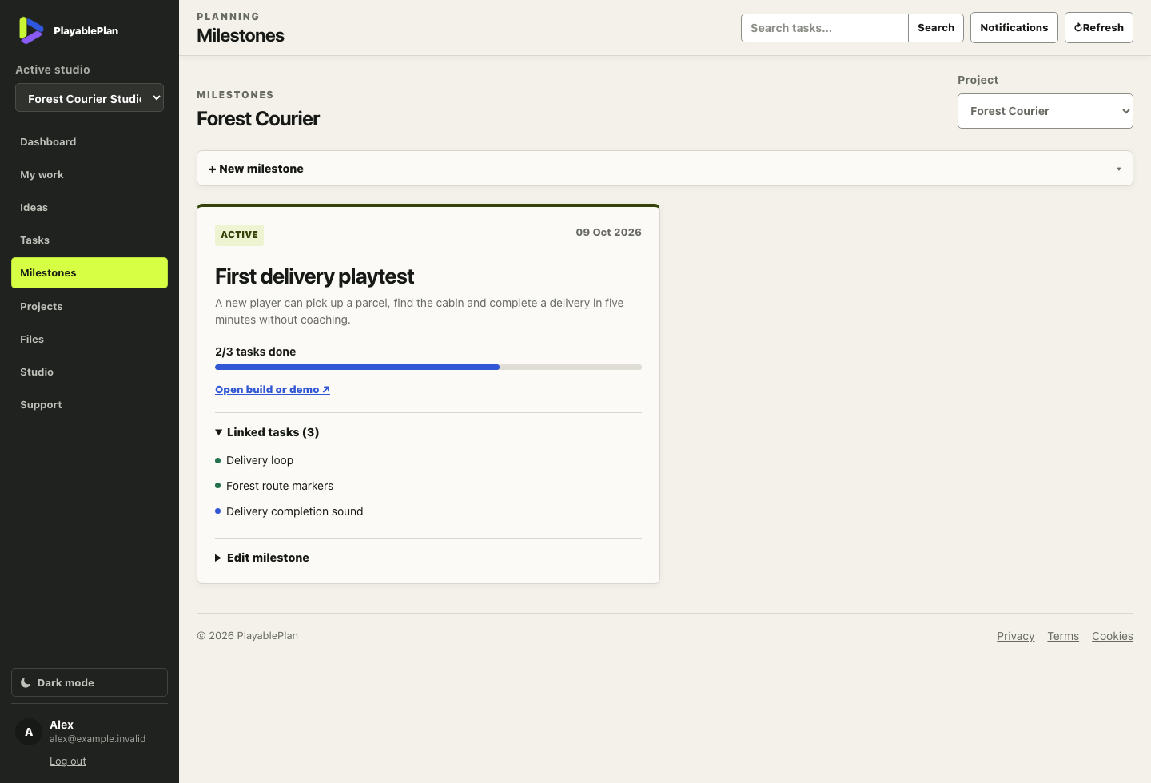Click the Delivery completion sound linked task
This screenshot has height=783, width=1151.
click(x=294, y=511)
